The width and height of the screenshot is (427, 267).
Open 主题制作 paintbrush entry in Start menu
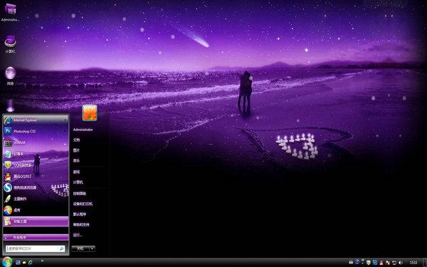point(36,199)
